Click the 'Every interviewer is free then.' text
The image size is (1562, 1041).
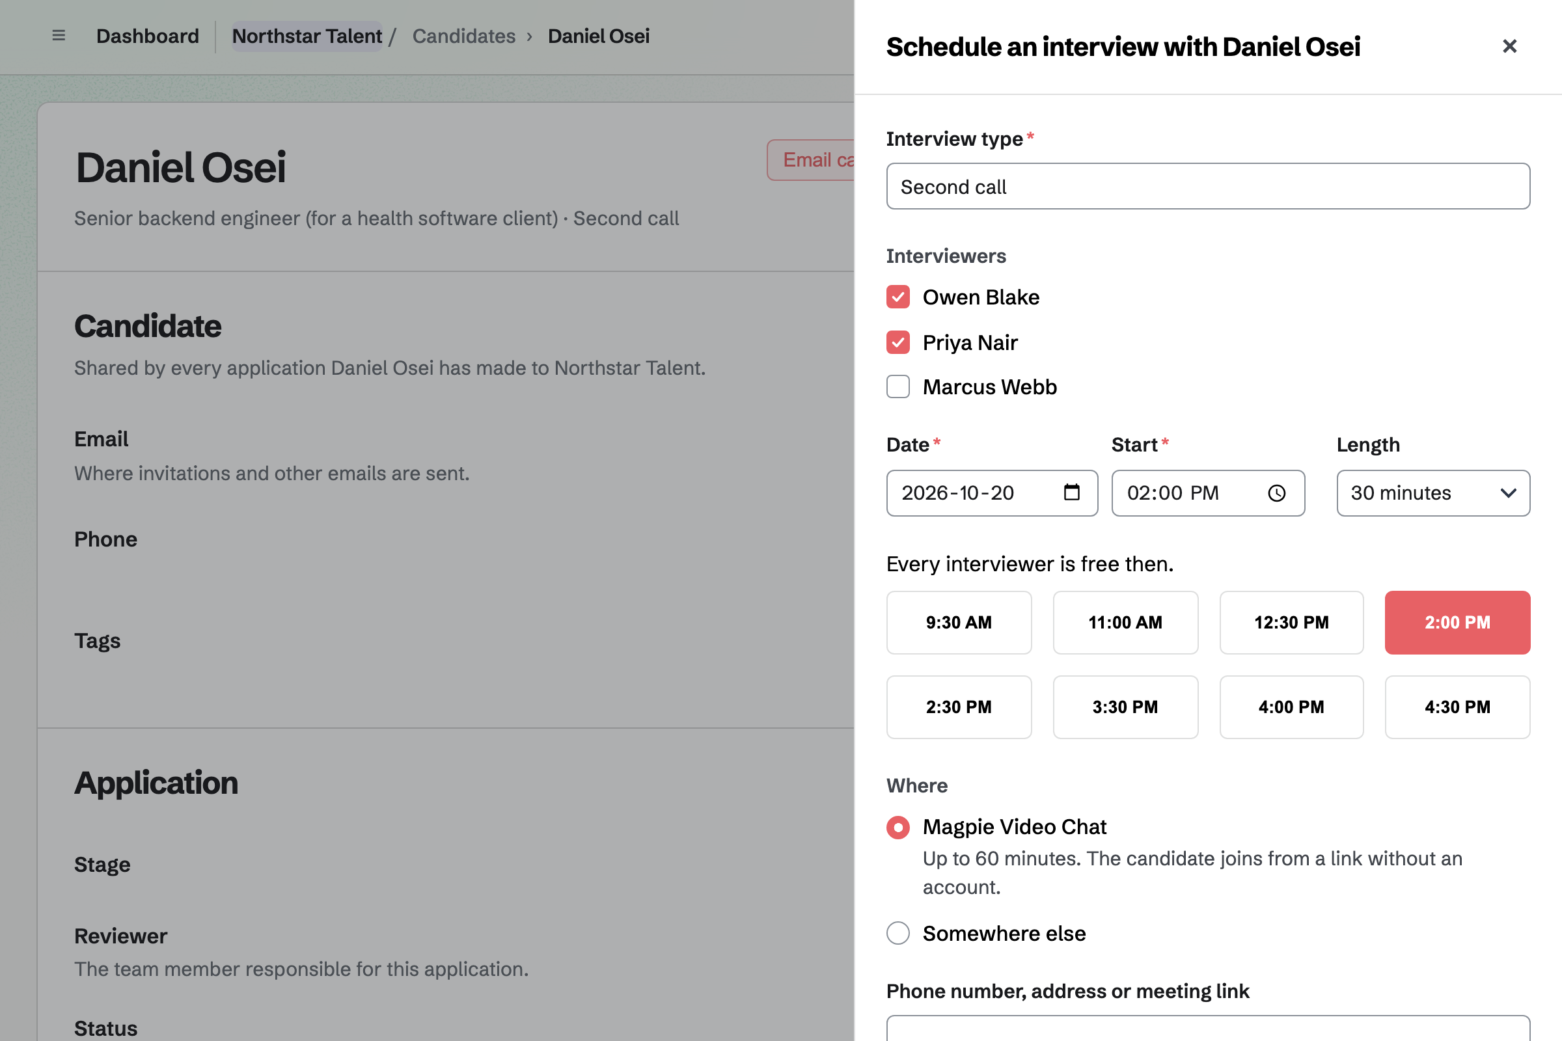tap(1030, 564)
